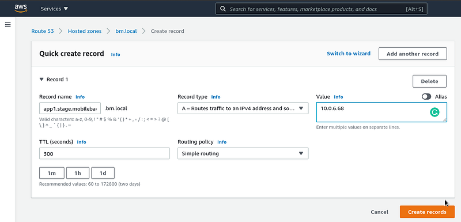Click 'Enter multiple values on separate lines' hint
The image size is (461, 222).
[358, 127]
